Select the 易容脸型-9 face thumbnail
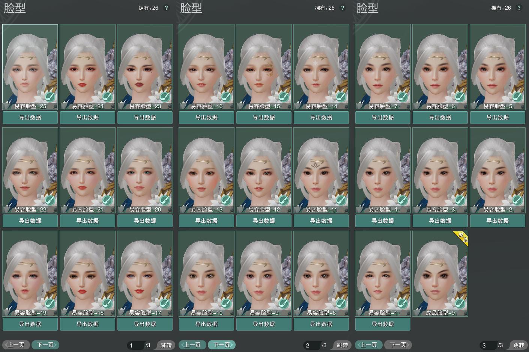The width and height of the screenshot is (529, 352). 264,273
